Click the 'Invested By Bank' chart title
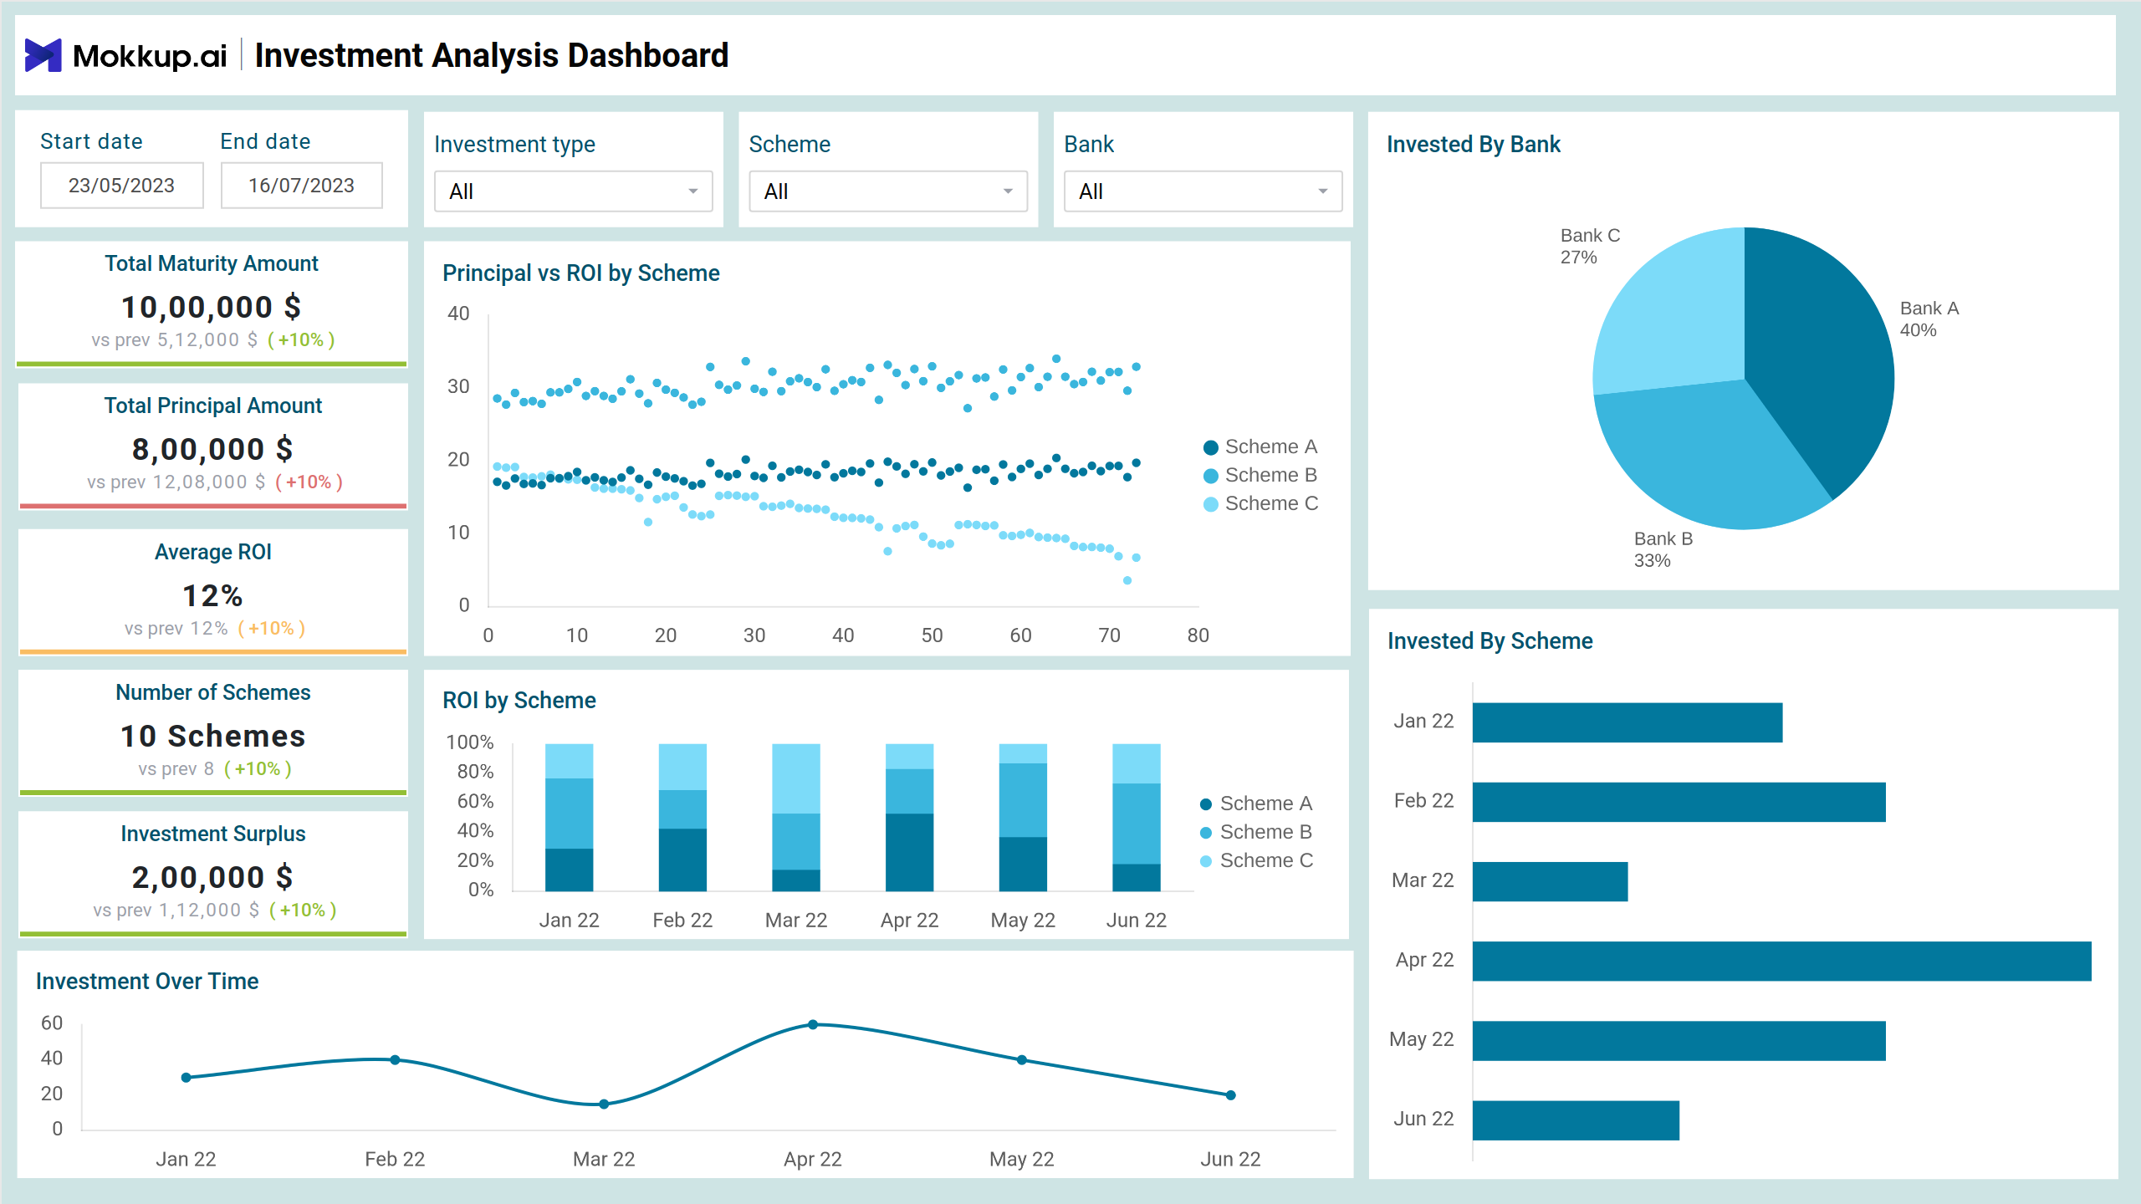The image size is (2141, 1204). tap(1474, 145)
